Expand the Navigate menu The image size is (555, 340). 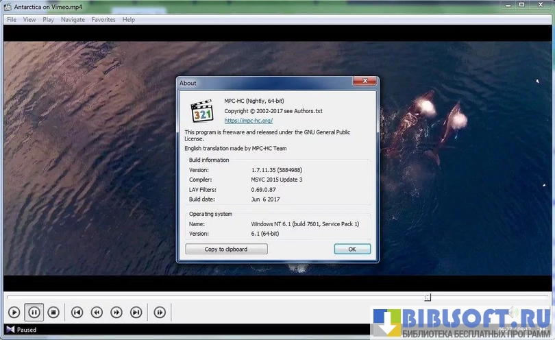(x=73, y=20)
